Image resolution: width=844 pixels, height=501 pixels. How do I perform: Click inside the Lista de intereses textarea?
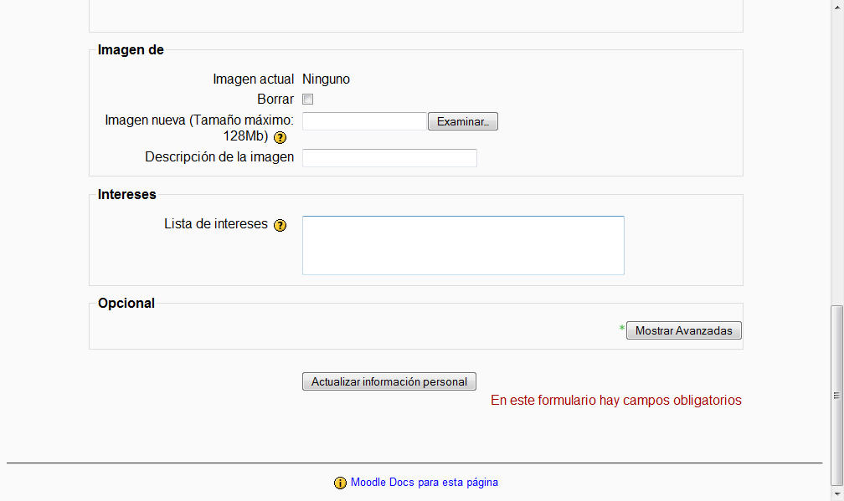click(463, 245)
